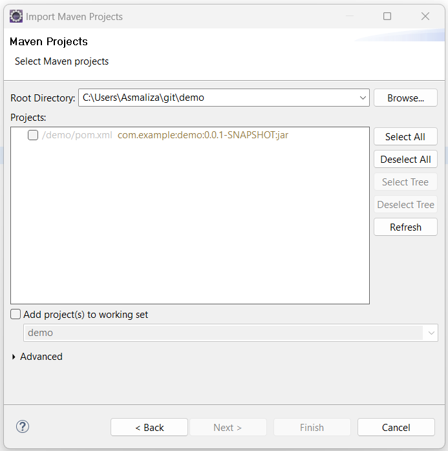Click the Next > button
The height and width of the screenshot is (451, 448).
(x=228, y=427)
